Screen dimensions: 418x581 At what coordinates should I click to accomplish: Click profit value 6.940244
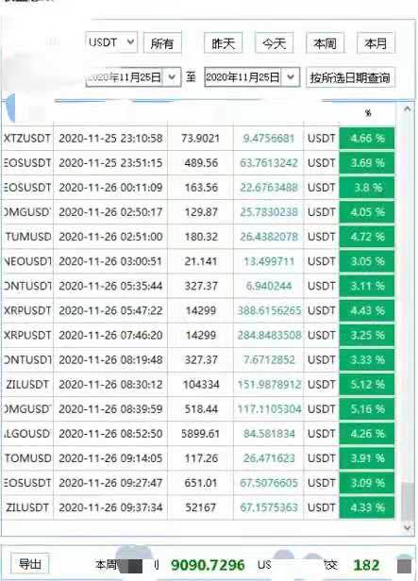click(269, 286)
